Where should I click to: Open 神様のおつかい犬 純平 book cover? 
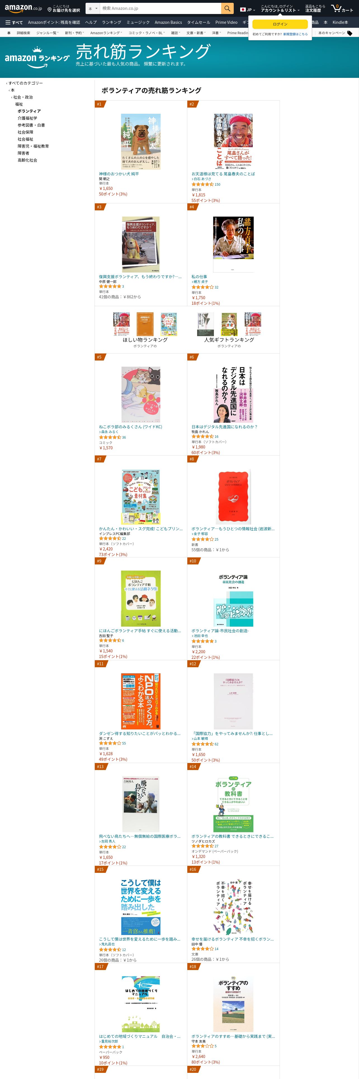click(x=141, y=141)
